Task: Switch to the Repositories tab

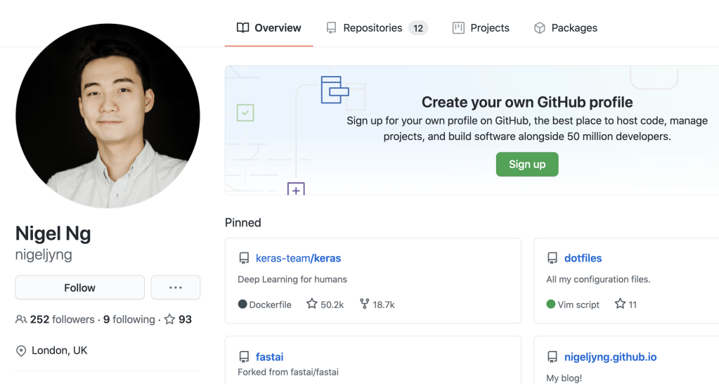Action: point(373,28)
